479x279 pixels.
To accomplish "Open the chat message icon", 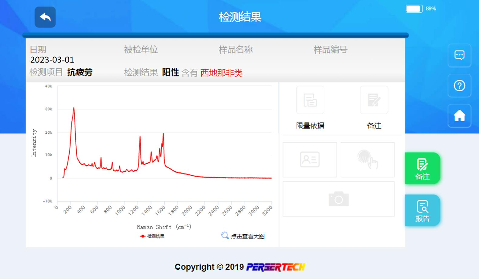I will 459,55.
